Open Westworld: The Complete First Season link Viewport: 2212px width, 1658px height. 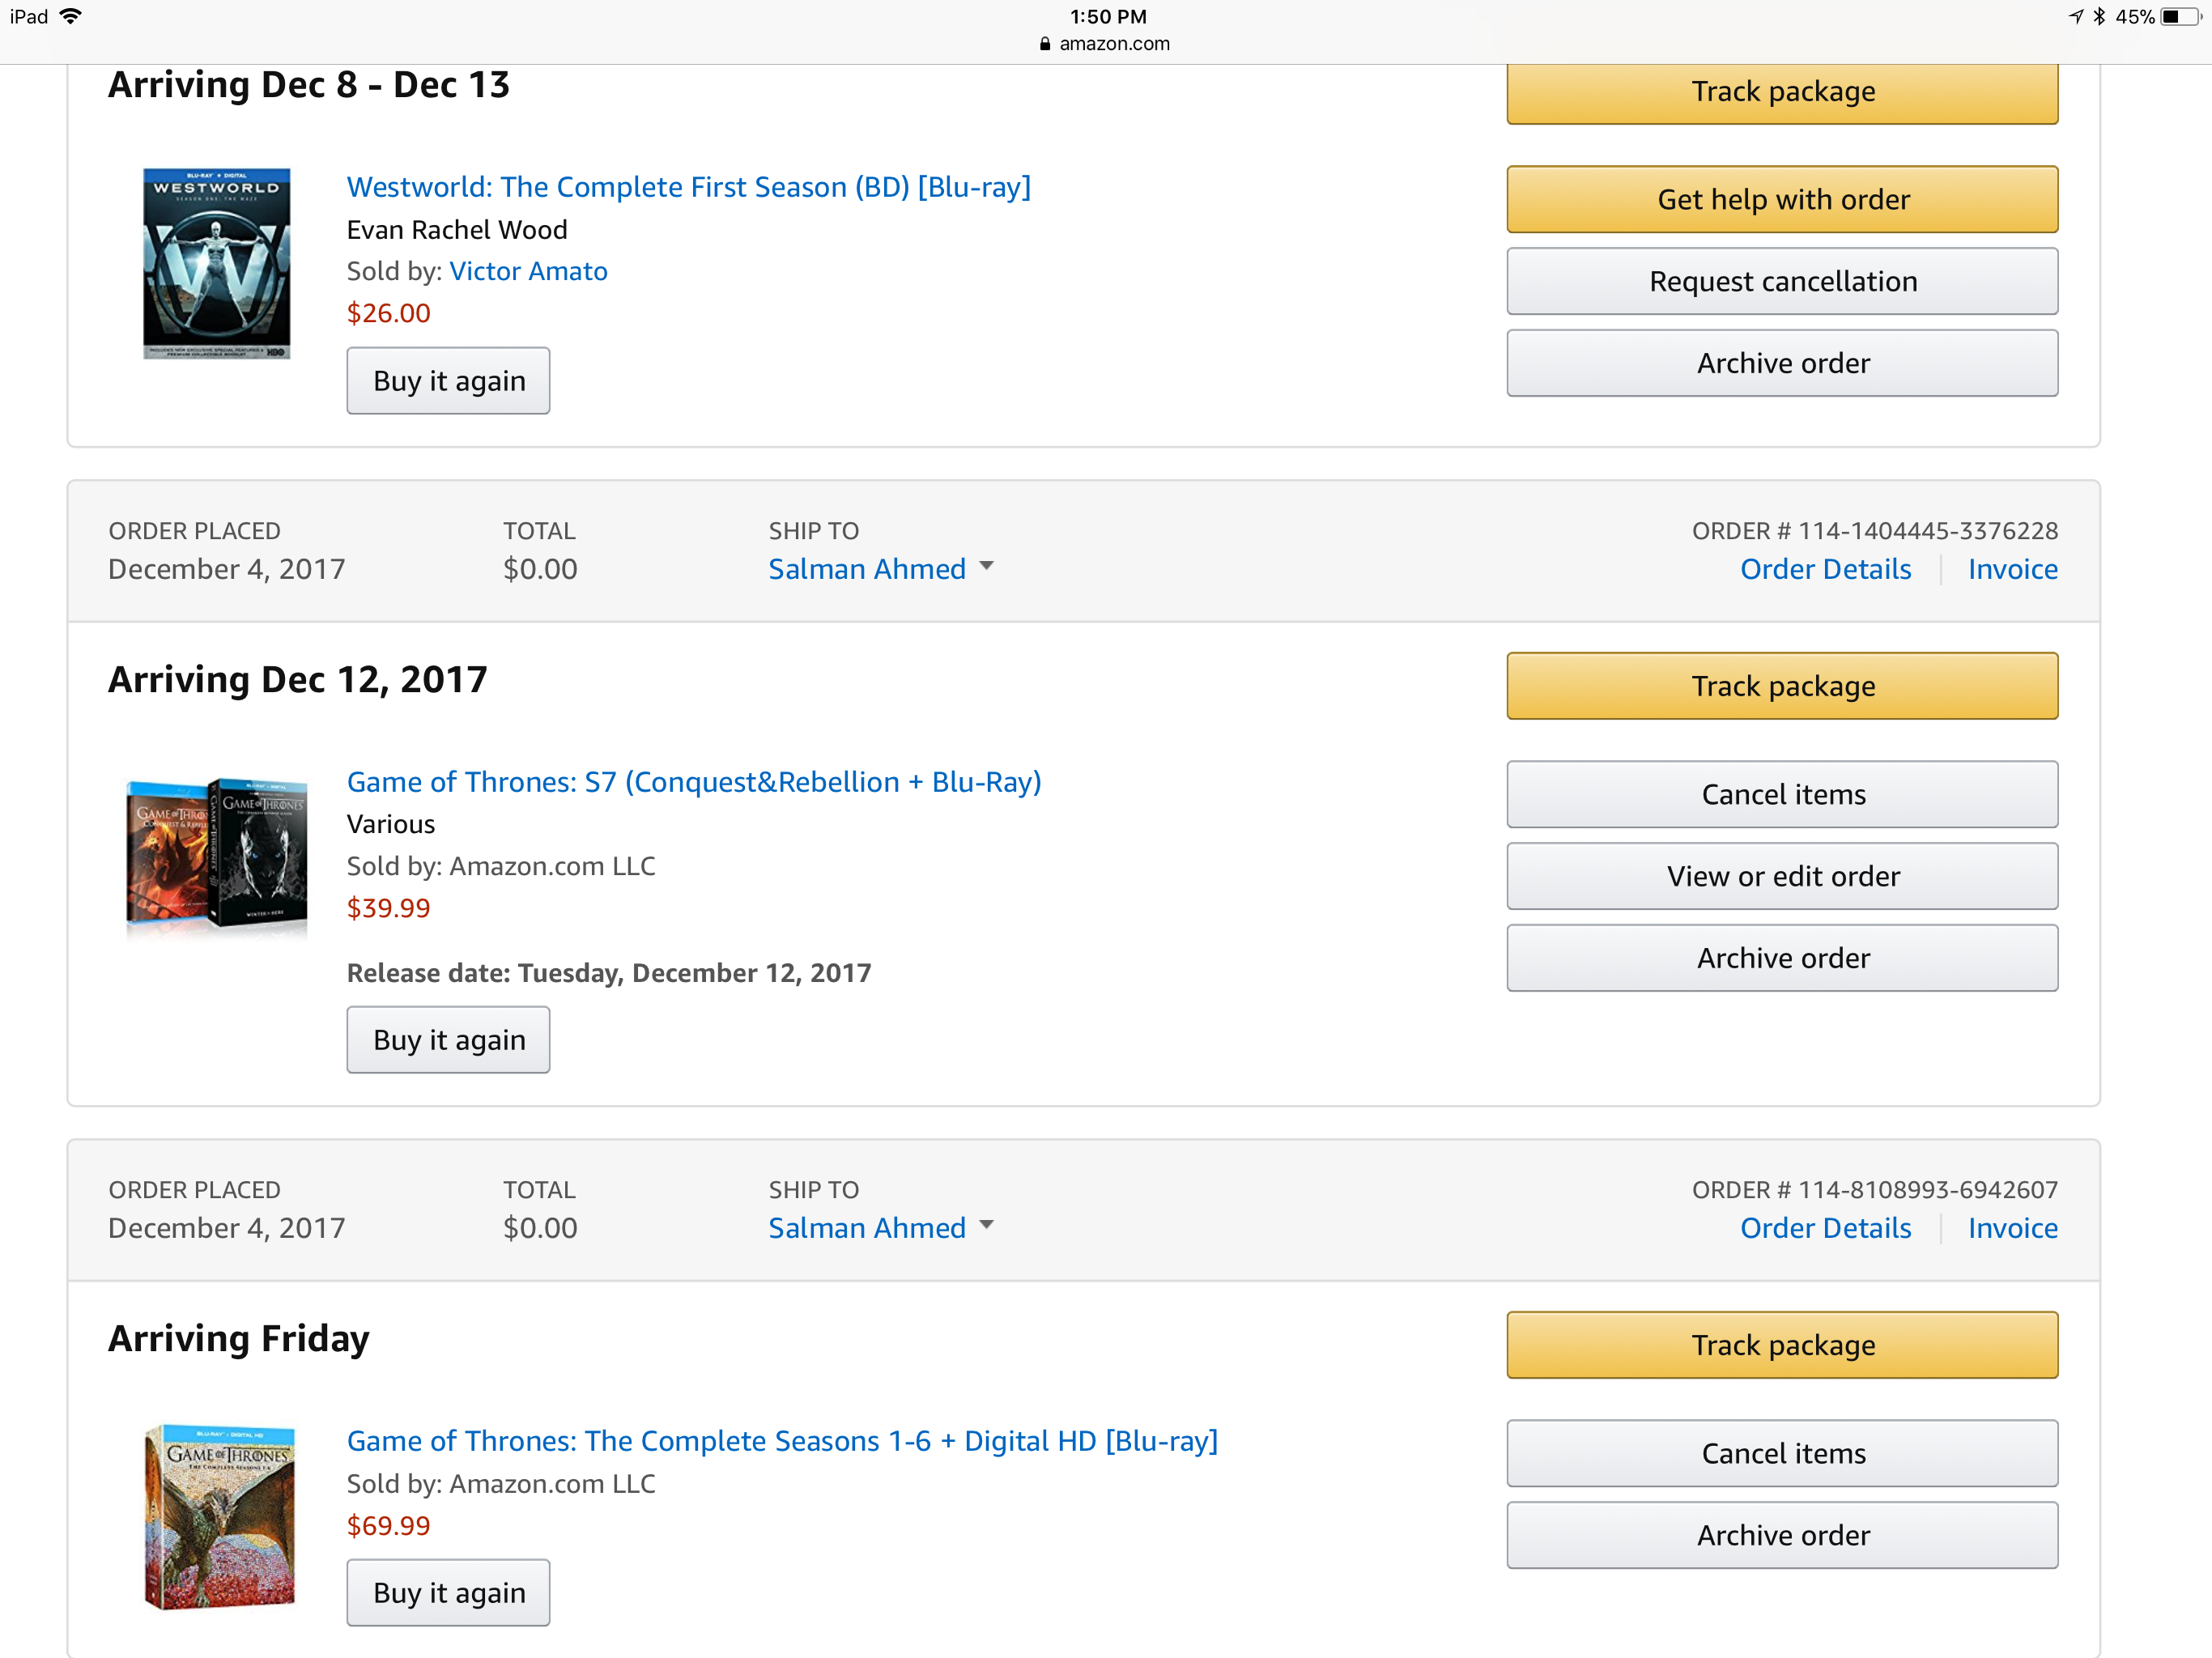click(688, 187)
